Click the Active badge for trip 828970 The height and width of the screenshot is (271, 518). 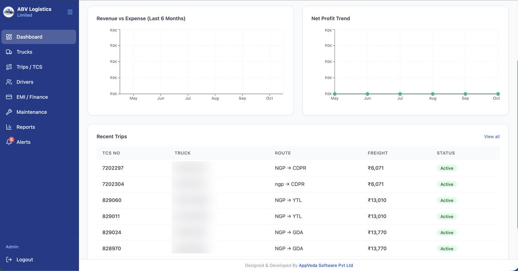447,249
